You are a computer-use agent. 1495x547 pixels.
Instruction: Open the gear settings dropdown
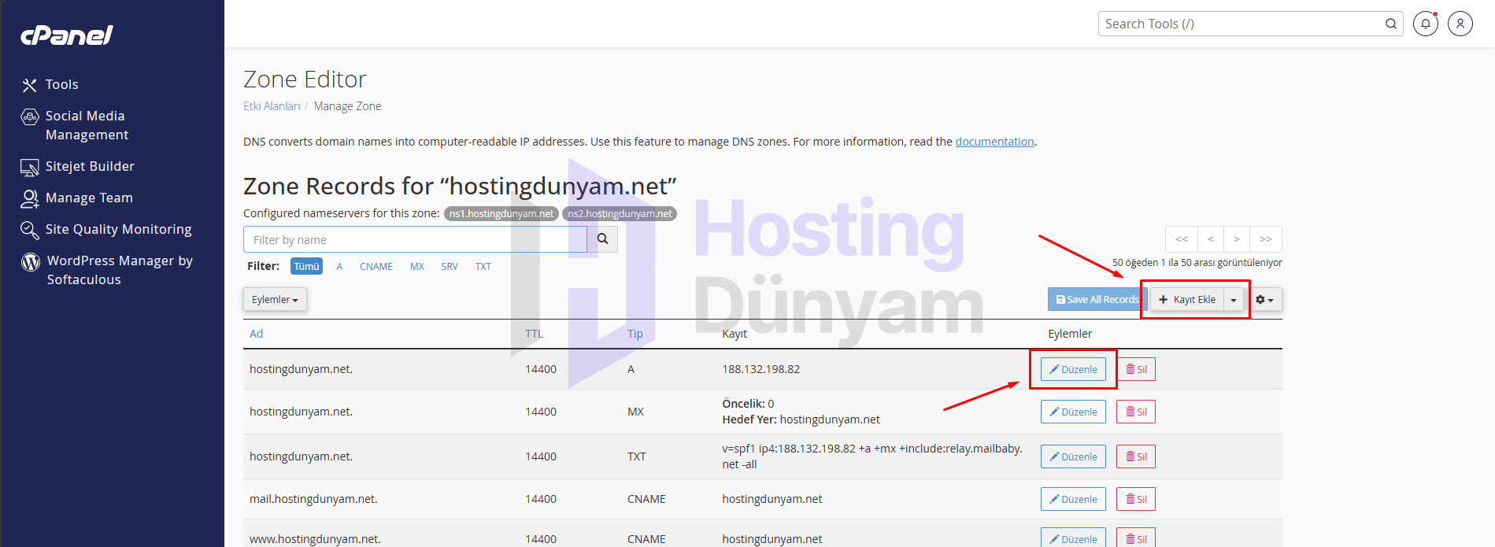pyautogui.click(x=1264, y=299)
